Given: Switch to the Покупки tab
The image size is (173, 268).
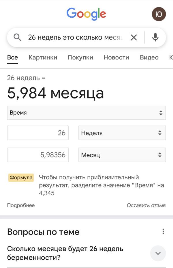Looking at the screenshot, I should coord(80,57).
